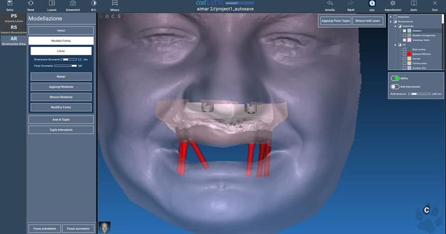Switch to the PS Imposta Lavoro tab
Screen dimensions: 446x234
(x=13, y=18)
